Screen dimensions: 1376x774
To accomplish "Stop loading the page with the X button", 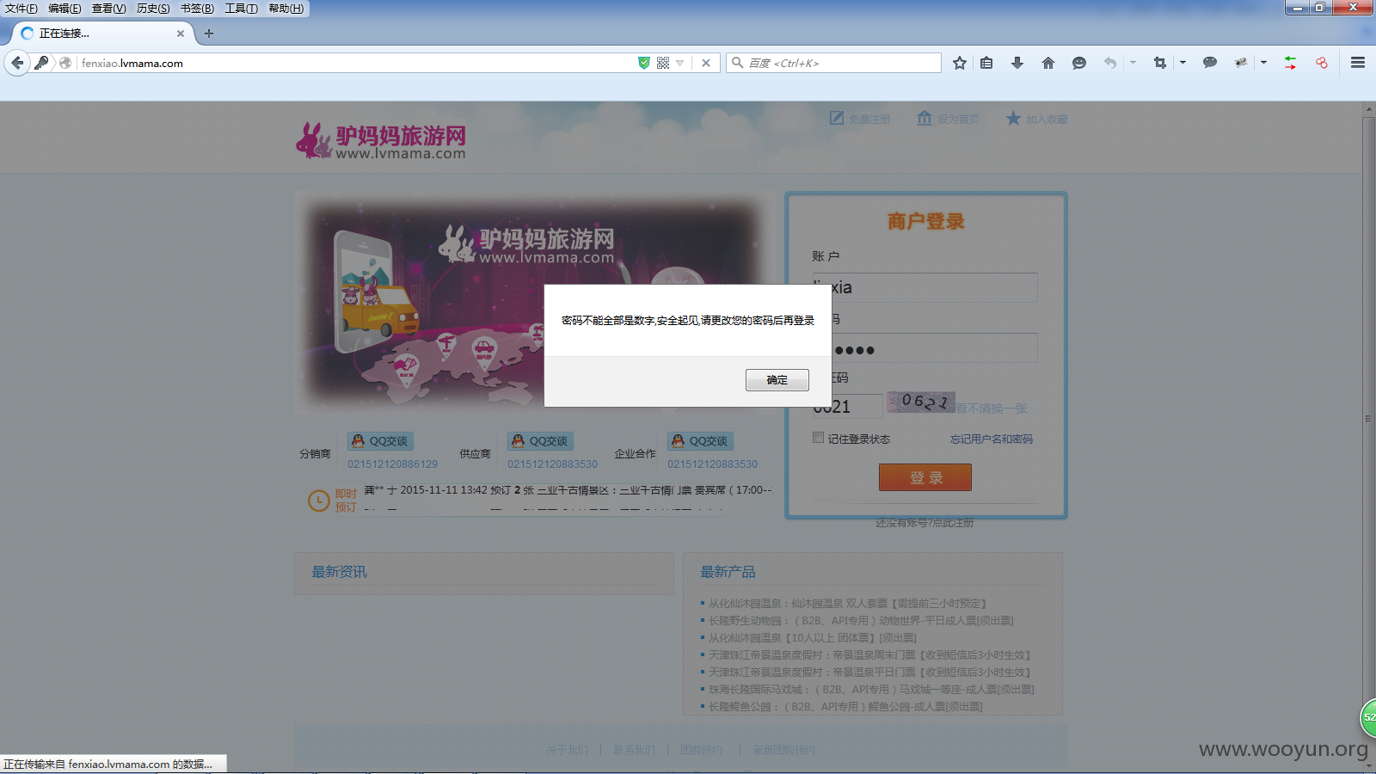I will click(x=706, y=63).
